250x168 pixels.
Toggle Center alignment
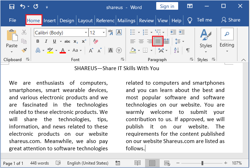pyautogui.click(x=141, y=41)
